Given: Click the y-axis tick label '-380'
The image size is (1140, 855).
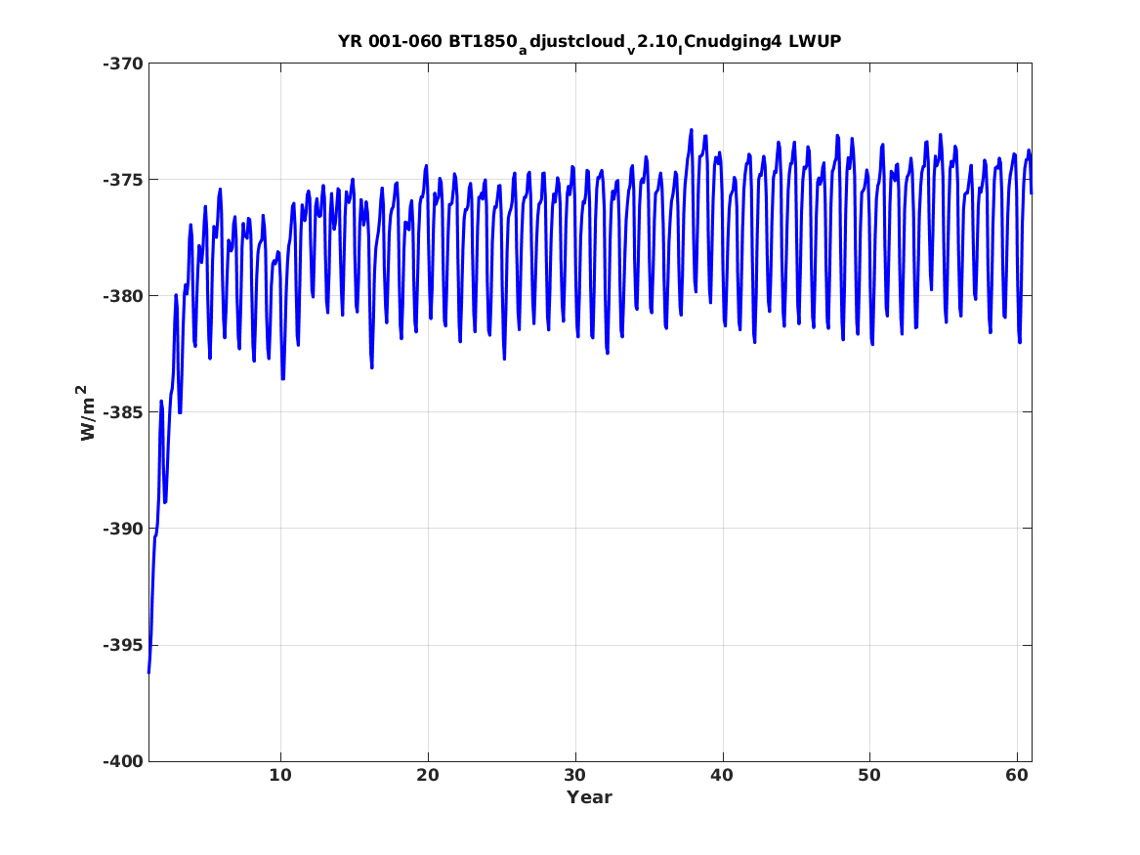Looking at the screenshot, I should [123, 297].
